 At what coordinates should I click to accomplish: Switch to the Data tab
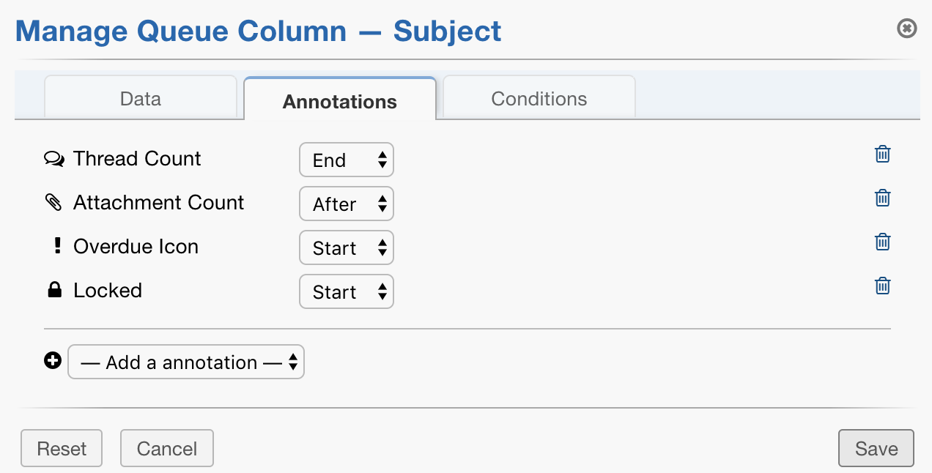[140, 97]
